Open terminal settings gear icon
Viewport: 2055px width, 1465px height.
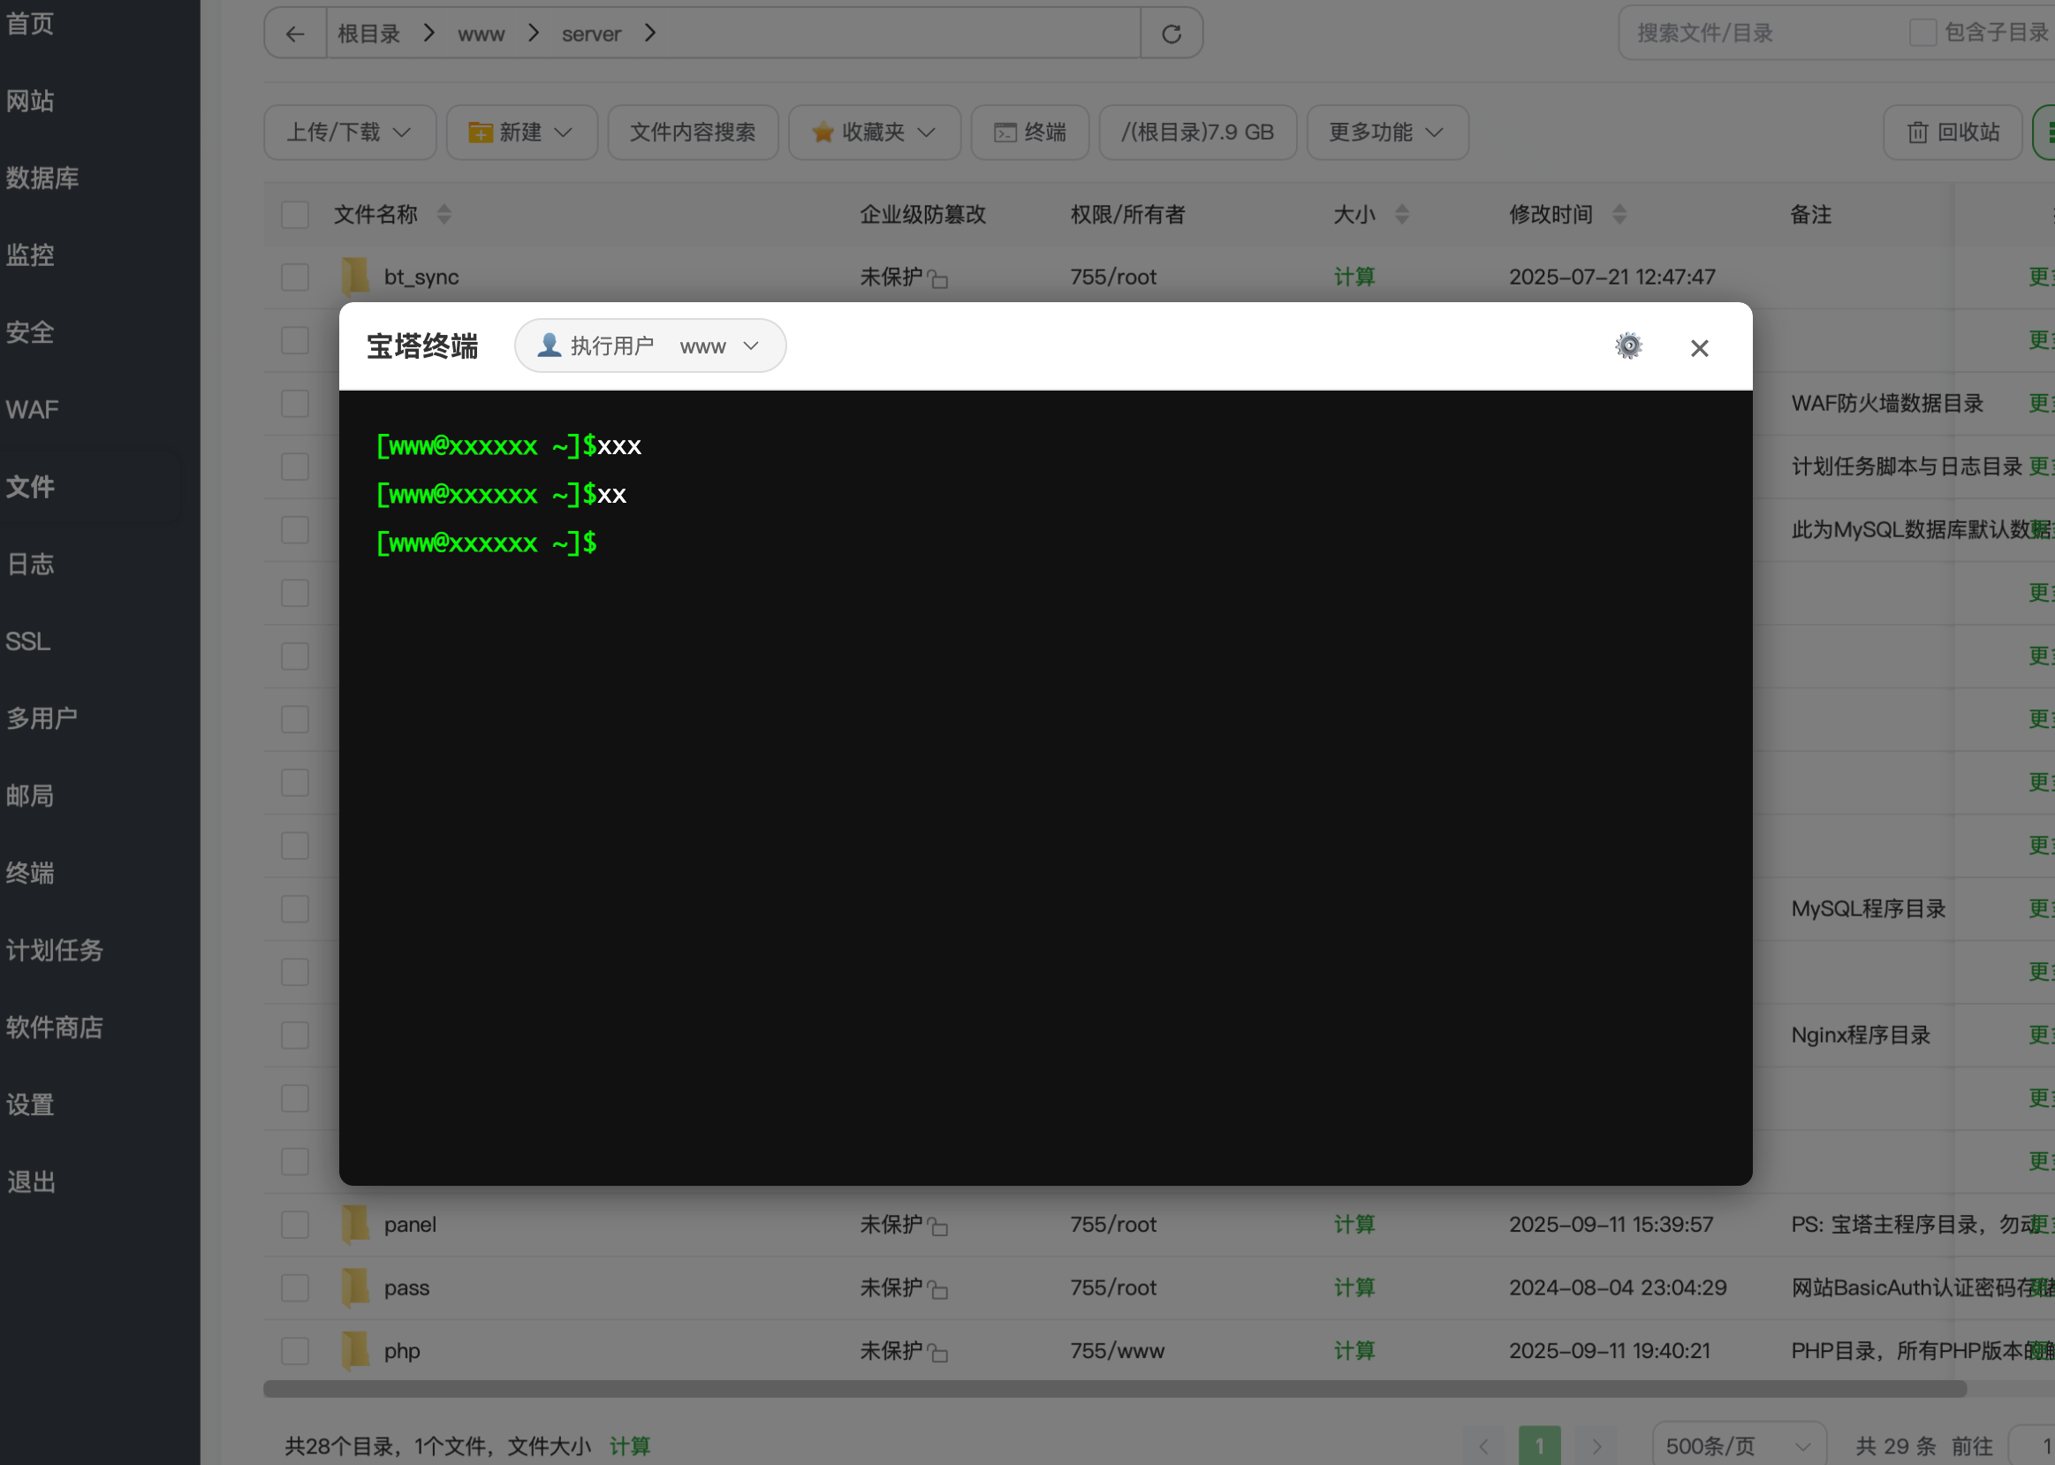pos(1627,346)
